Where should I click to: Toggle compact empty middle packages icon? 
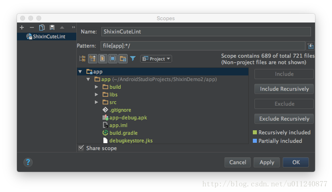point(92,58)
